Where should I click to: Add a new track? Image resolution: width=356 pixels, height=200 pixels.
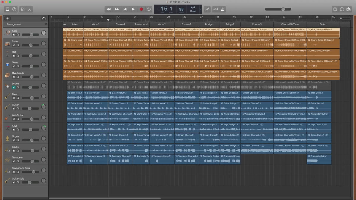7,18
